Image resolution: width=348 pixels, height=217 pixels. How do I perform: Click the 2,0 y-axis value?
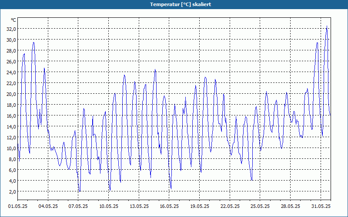[12, 191]
